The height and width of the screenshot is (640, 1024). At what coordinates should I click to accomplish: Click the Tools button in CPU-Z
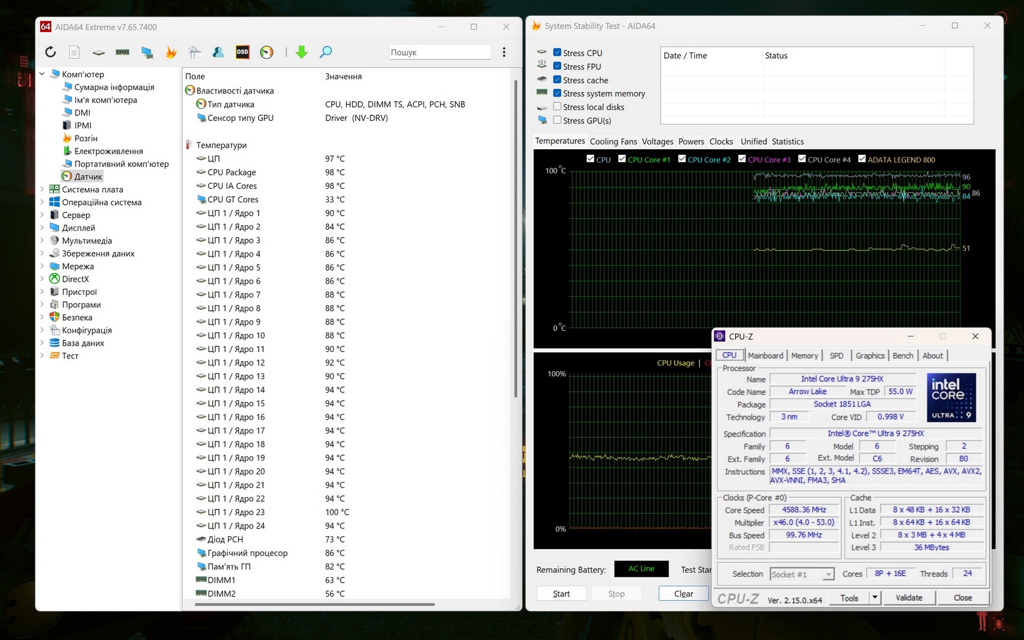849,598
